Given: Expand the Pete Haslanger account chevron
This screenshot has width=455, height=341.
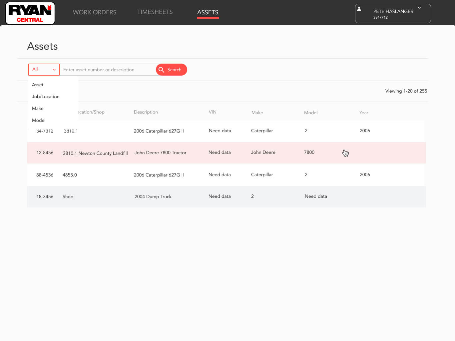Looking at the screenshot, I should (419, 8).
